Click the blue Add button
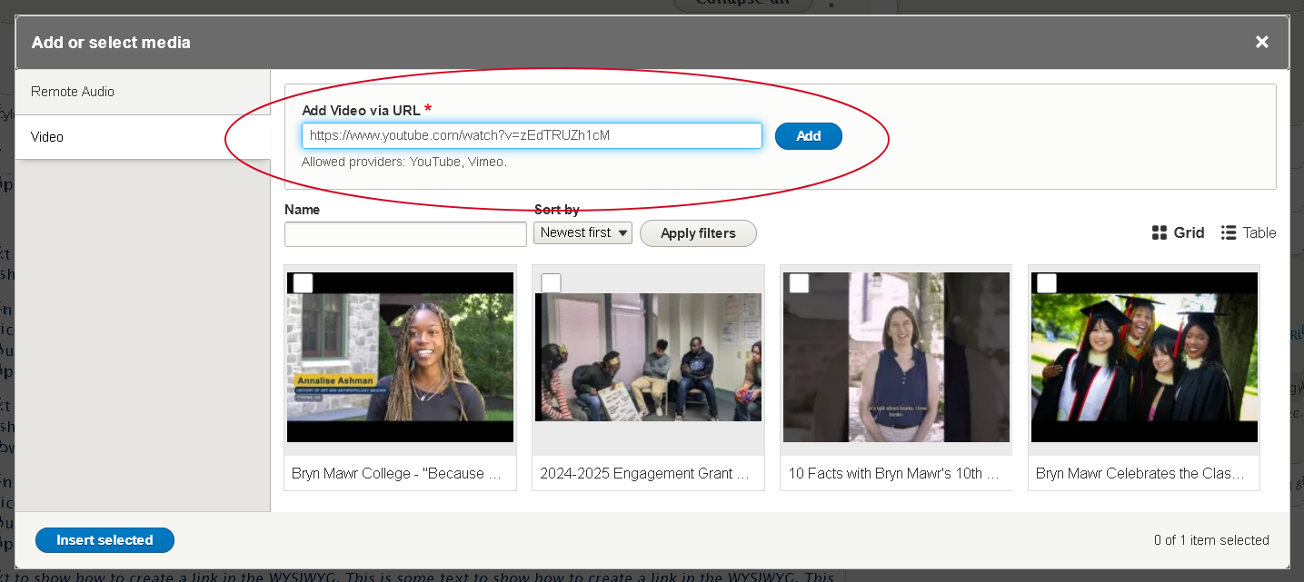Screen dimensions: 1304x582 point(809,136)
